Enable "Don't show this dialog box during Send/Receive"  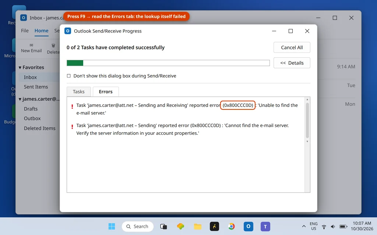(x=69, y=76)
